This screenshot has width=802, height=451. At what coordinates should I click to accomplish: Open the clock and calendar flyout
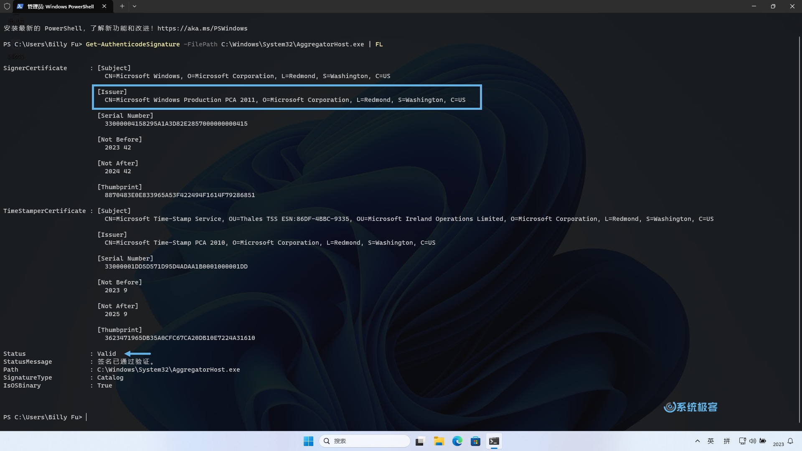(778, 444)
